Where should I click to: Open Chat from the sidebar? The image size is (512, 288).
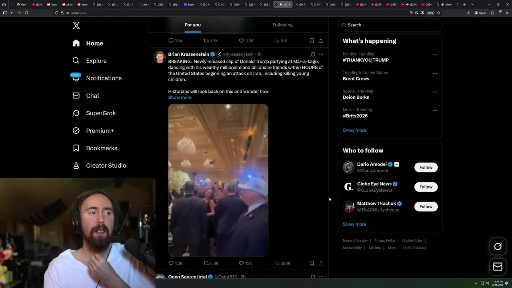point(86,96)
